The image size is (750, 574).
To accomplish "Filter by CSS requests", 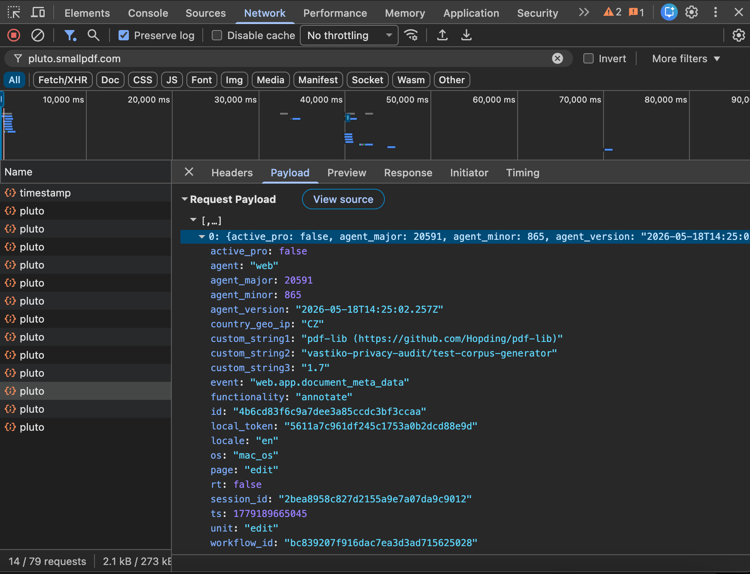I will [143, 80].
